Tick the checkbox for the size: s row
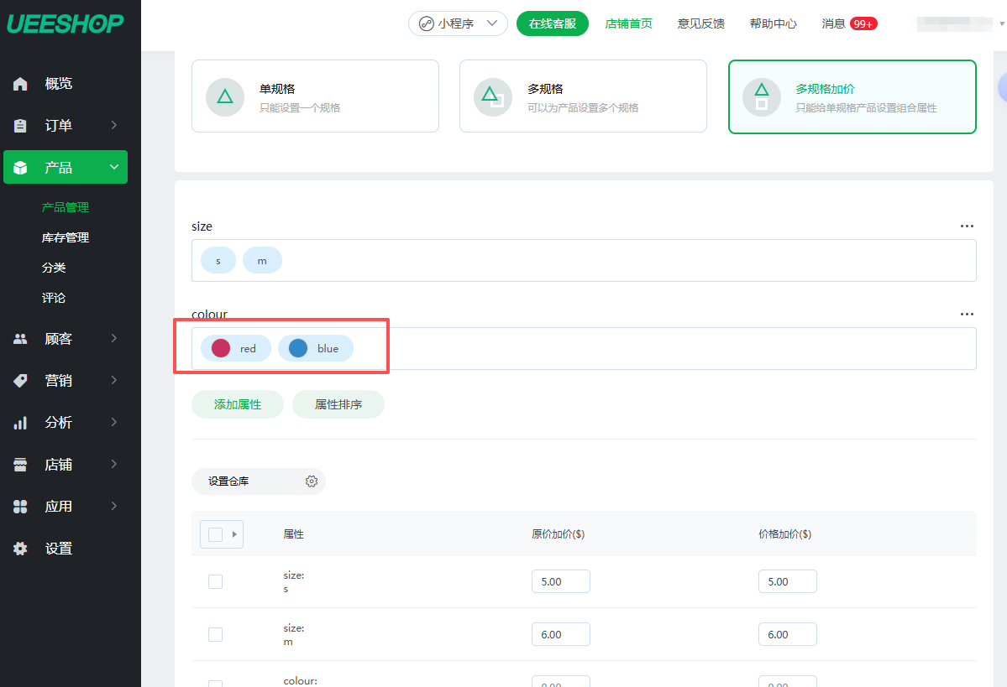Viewport: 1007px width, 687px height. pyautogui.click(x=215, y=581)
